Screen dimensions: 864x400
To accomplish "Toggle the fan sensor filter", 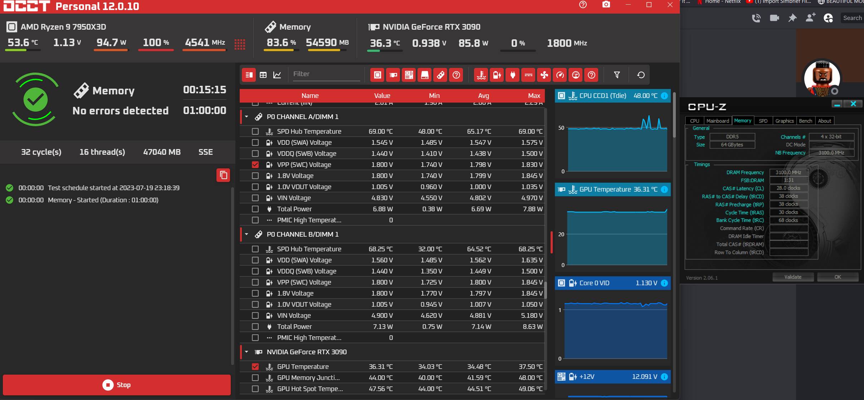I will [544, 75].
